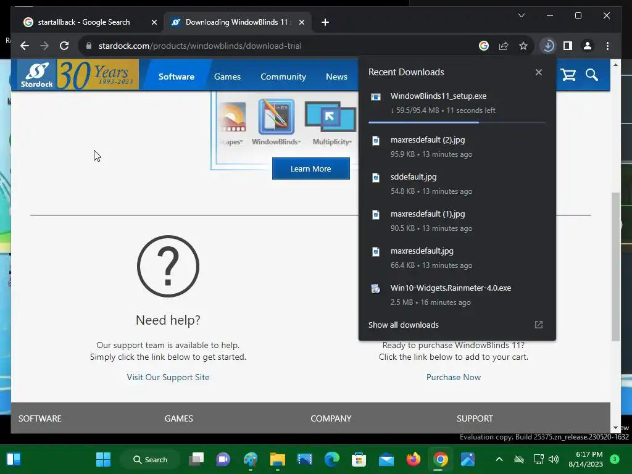Open the Games nav menu
This screenshot has width=632, height=474.
(x=227, y=77)
